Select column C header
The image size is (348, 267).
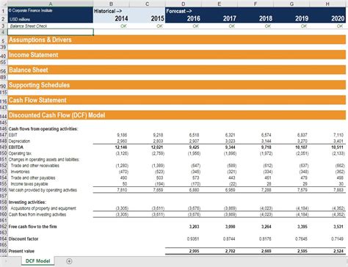147,4
